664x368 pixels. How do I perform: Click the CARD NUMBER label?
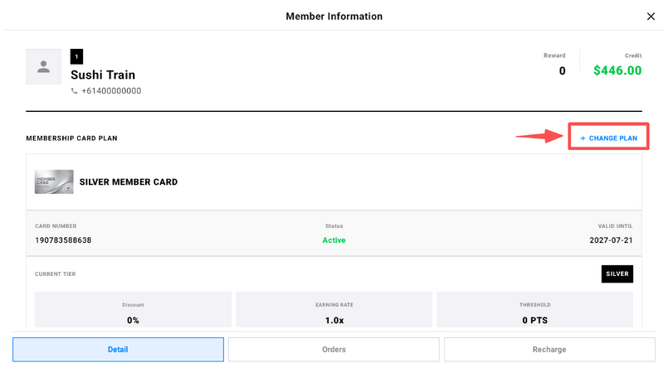click(56, 226)
